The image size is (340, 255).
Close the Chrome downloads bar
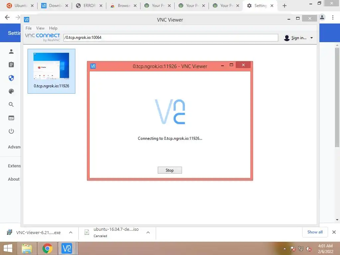point(334,232)
